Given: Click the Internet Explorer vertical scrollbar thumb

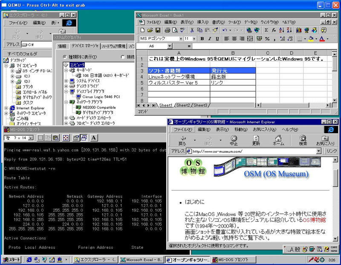Looking at the screenshot, I should tap(335, 177).
